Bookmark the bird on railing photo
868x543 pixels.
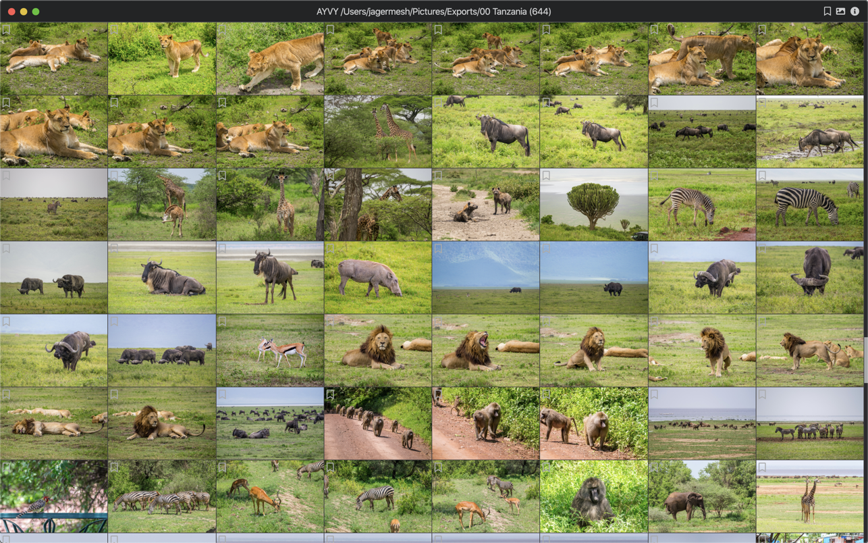pyautogui.click(x=6, y=467)
